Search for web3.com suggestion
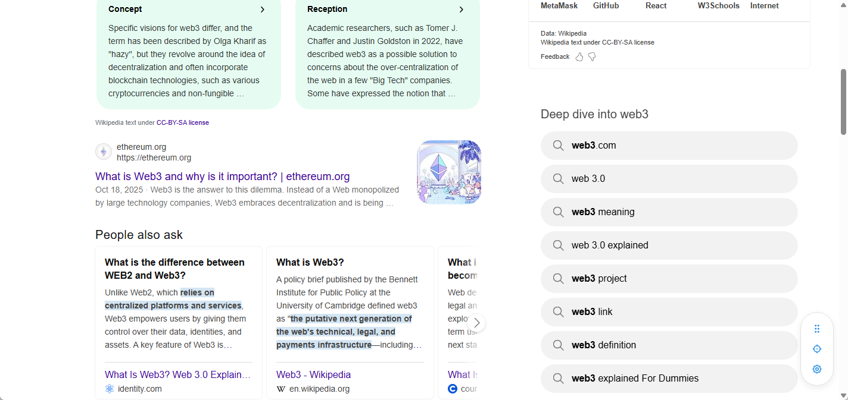 pyautogui.click(x=669, y=146)
